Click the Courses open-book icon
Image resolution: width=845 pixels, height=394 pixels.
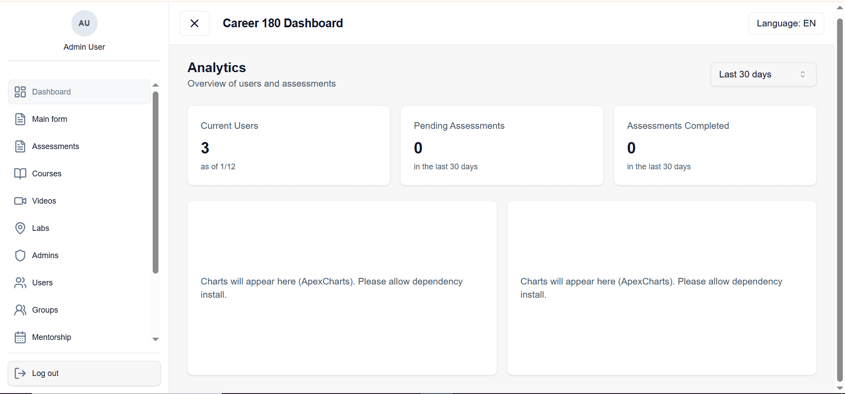20,174
